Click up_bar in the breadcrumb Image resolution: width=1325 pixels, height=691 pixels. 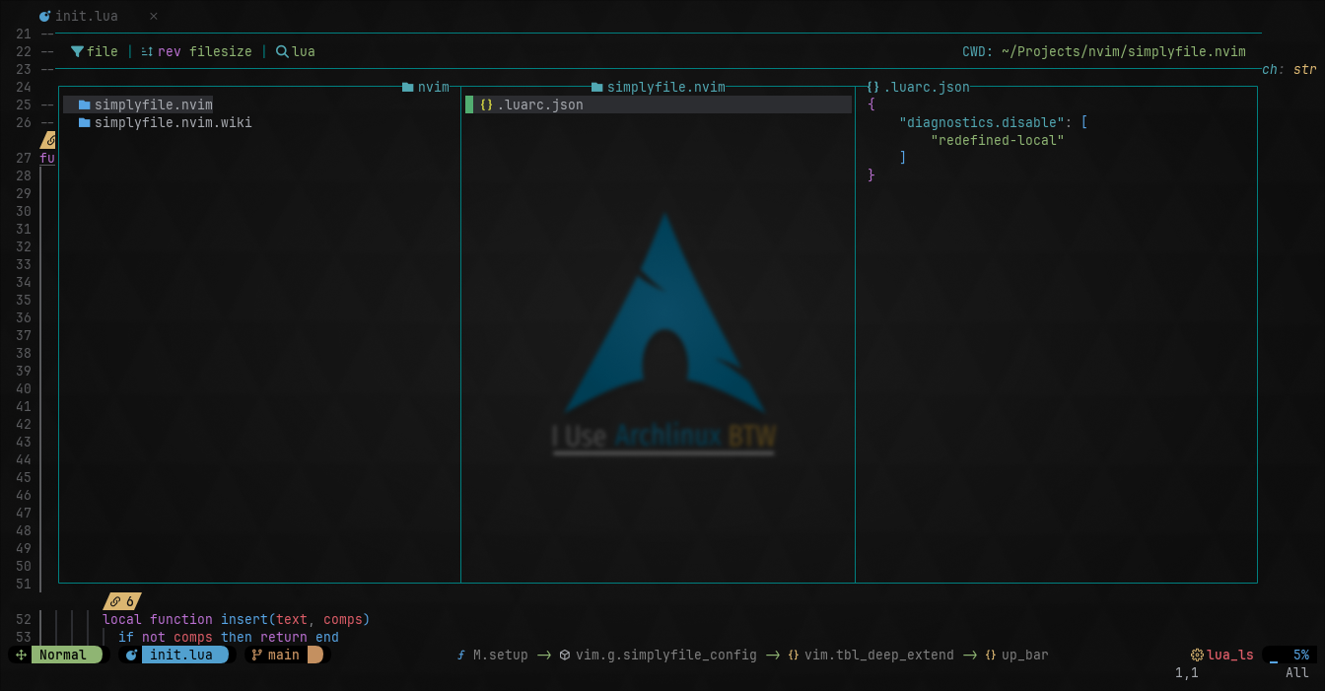pos(1025,655)
